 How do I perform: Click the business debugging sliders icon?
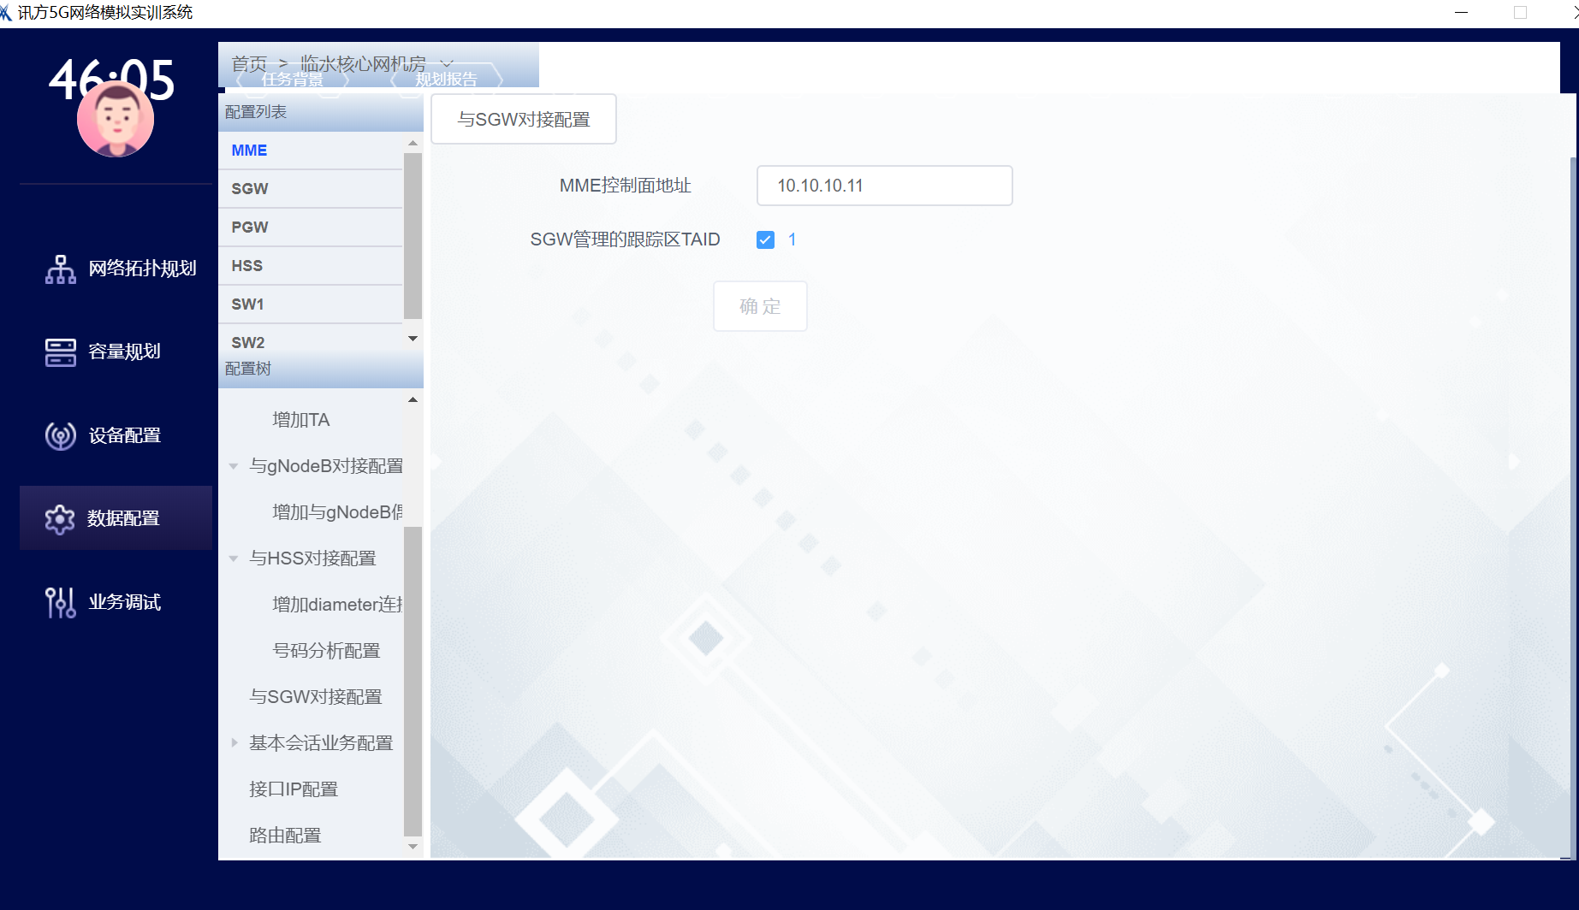point(60,602)
